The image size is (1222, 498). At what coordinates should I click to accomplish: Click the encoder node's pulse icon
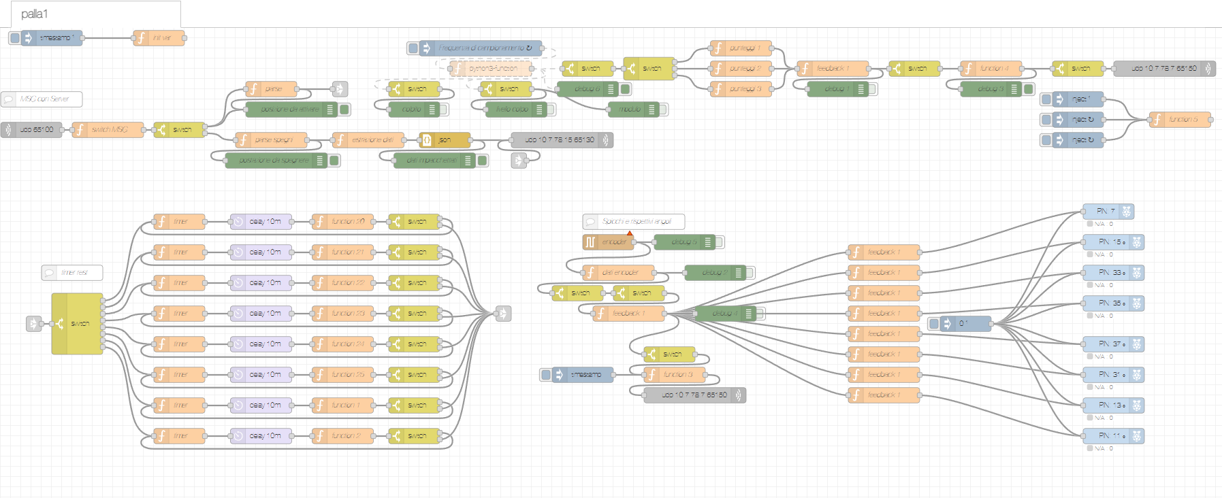(590, 242)
